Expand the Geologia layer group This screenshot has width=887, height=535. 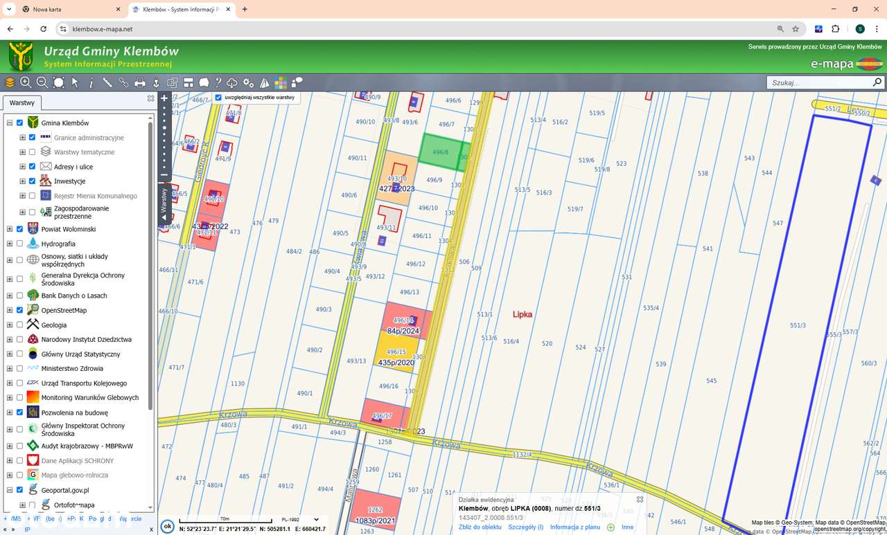click(x=10, y=325)
